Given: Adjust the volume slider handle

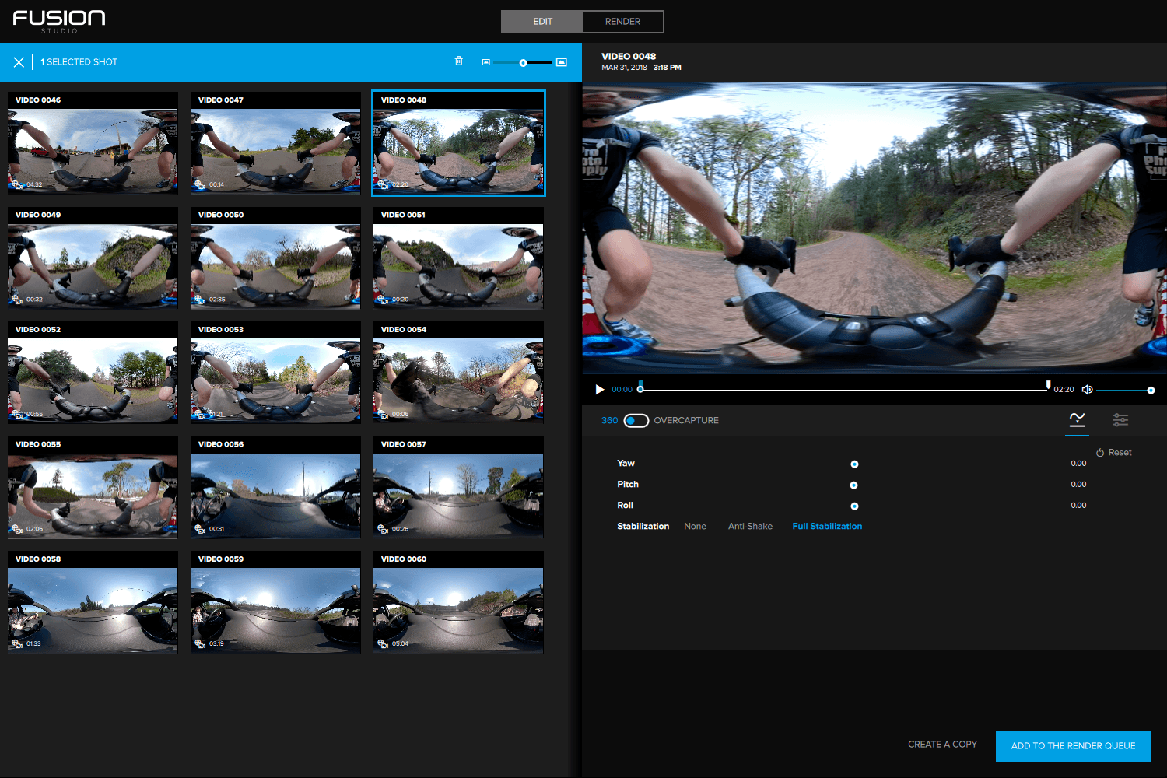Looking at the screenshot, I should tap(1151, 391).
